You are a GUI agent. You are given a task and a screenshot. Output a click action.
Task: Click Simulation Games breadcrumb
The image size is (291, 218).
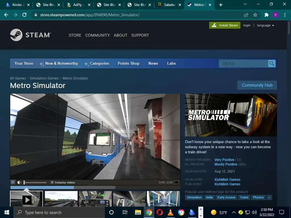pyautogui.click(x=44, y=78)
